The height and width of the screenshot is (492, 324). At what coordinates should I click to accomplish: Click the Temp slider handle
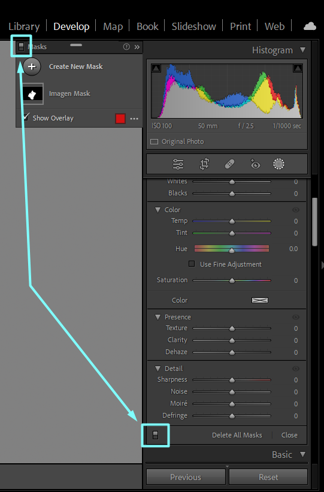coord(232,221)
